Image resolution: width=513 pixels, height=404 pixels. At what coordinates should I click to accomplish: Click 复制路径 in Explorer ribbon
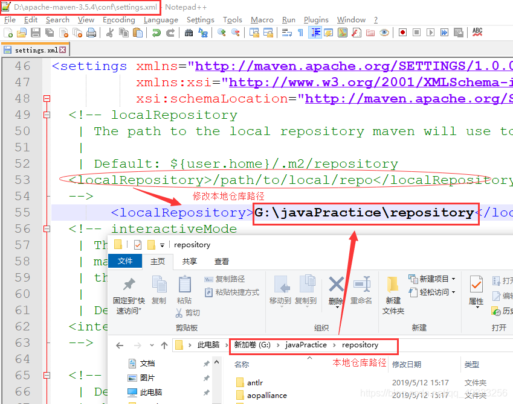(x=225, y=279)
